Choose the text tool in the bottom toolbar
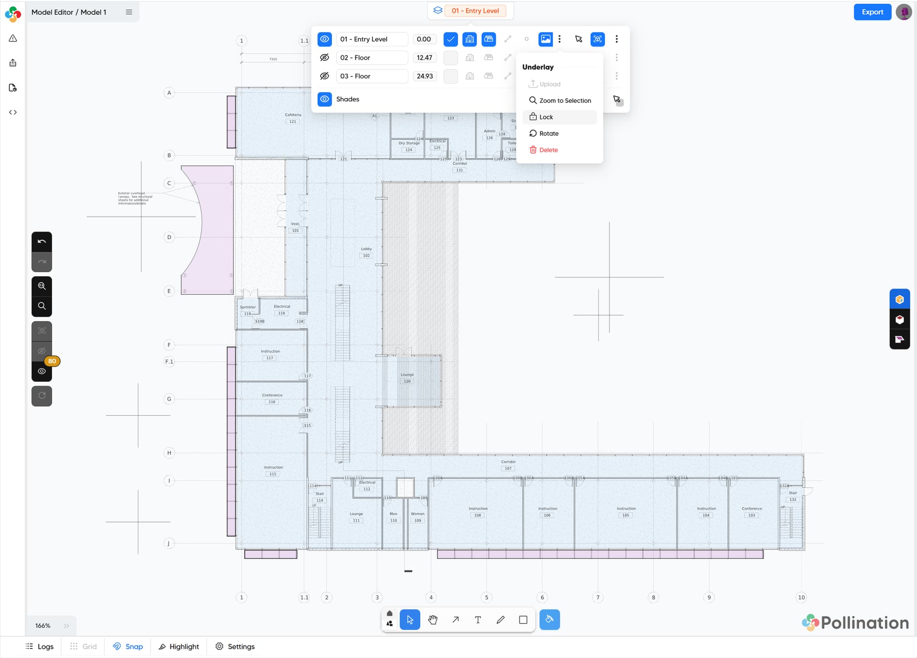 pos(478,620)
